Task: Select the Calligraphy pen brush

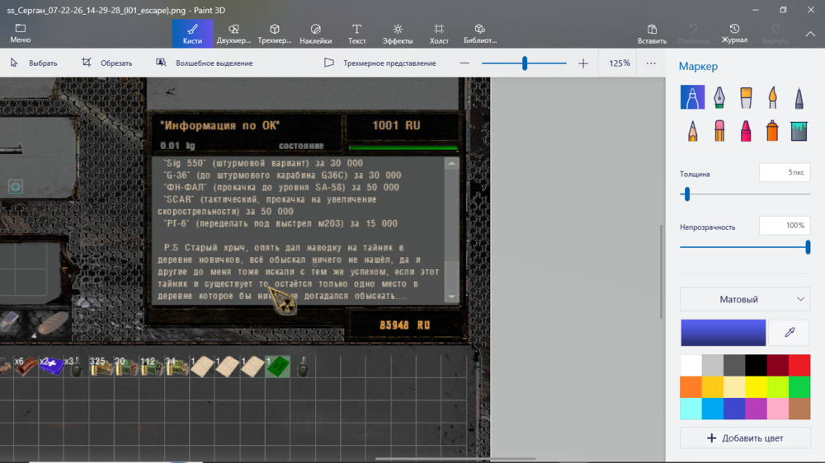Action: pyautogui.click(x=719, y=98)
